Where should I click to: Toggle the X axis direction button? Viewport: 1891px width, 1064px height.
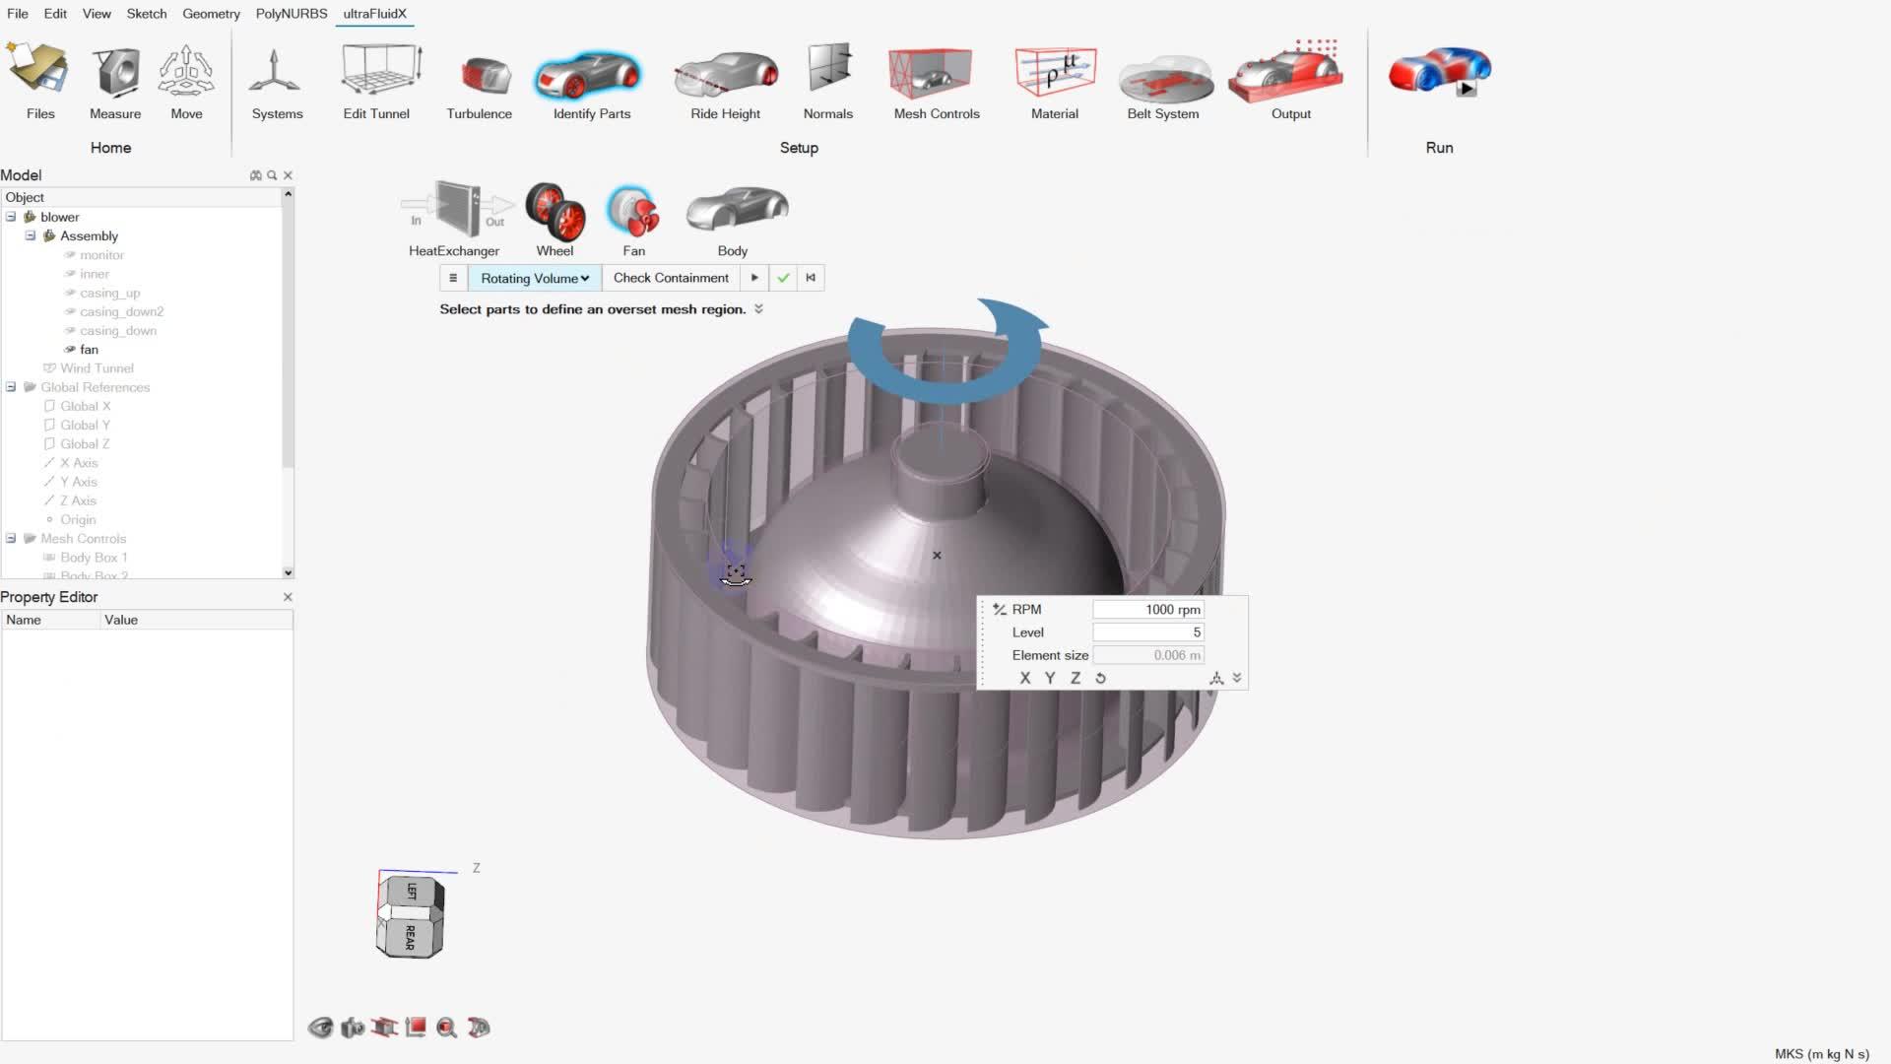coord(1024,678)
